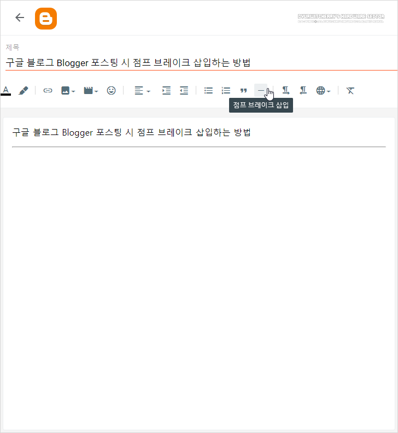Click the empty editor area below the text

click(199, 287)
